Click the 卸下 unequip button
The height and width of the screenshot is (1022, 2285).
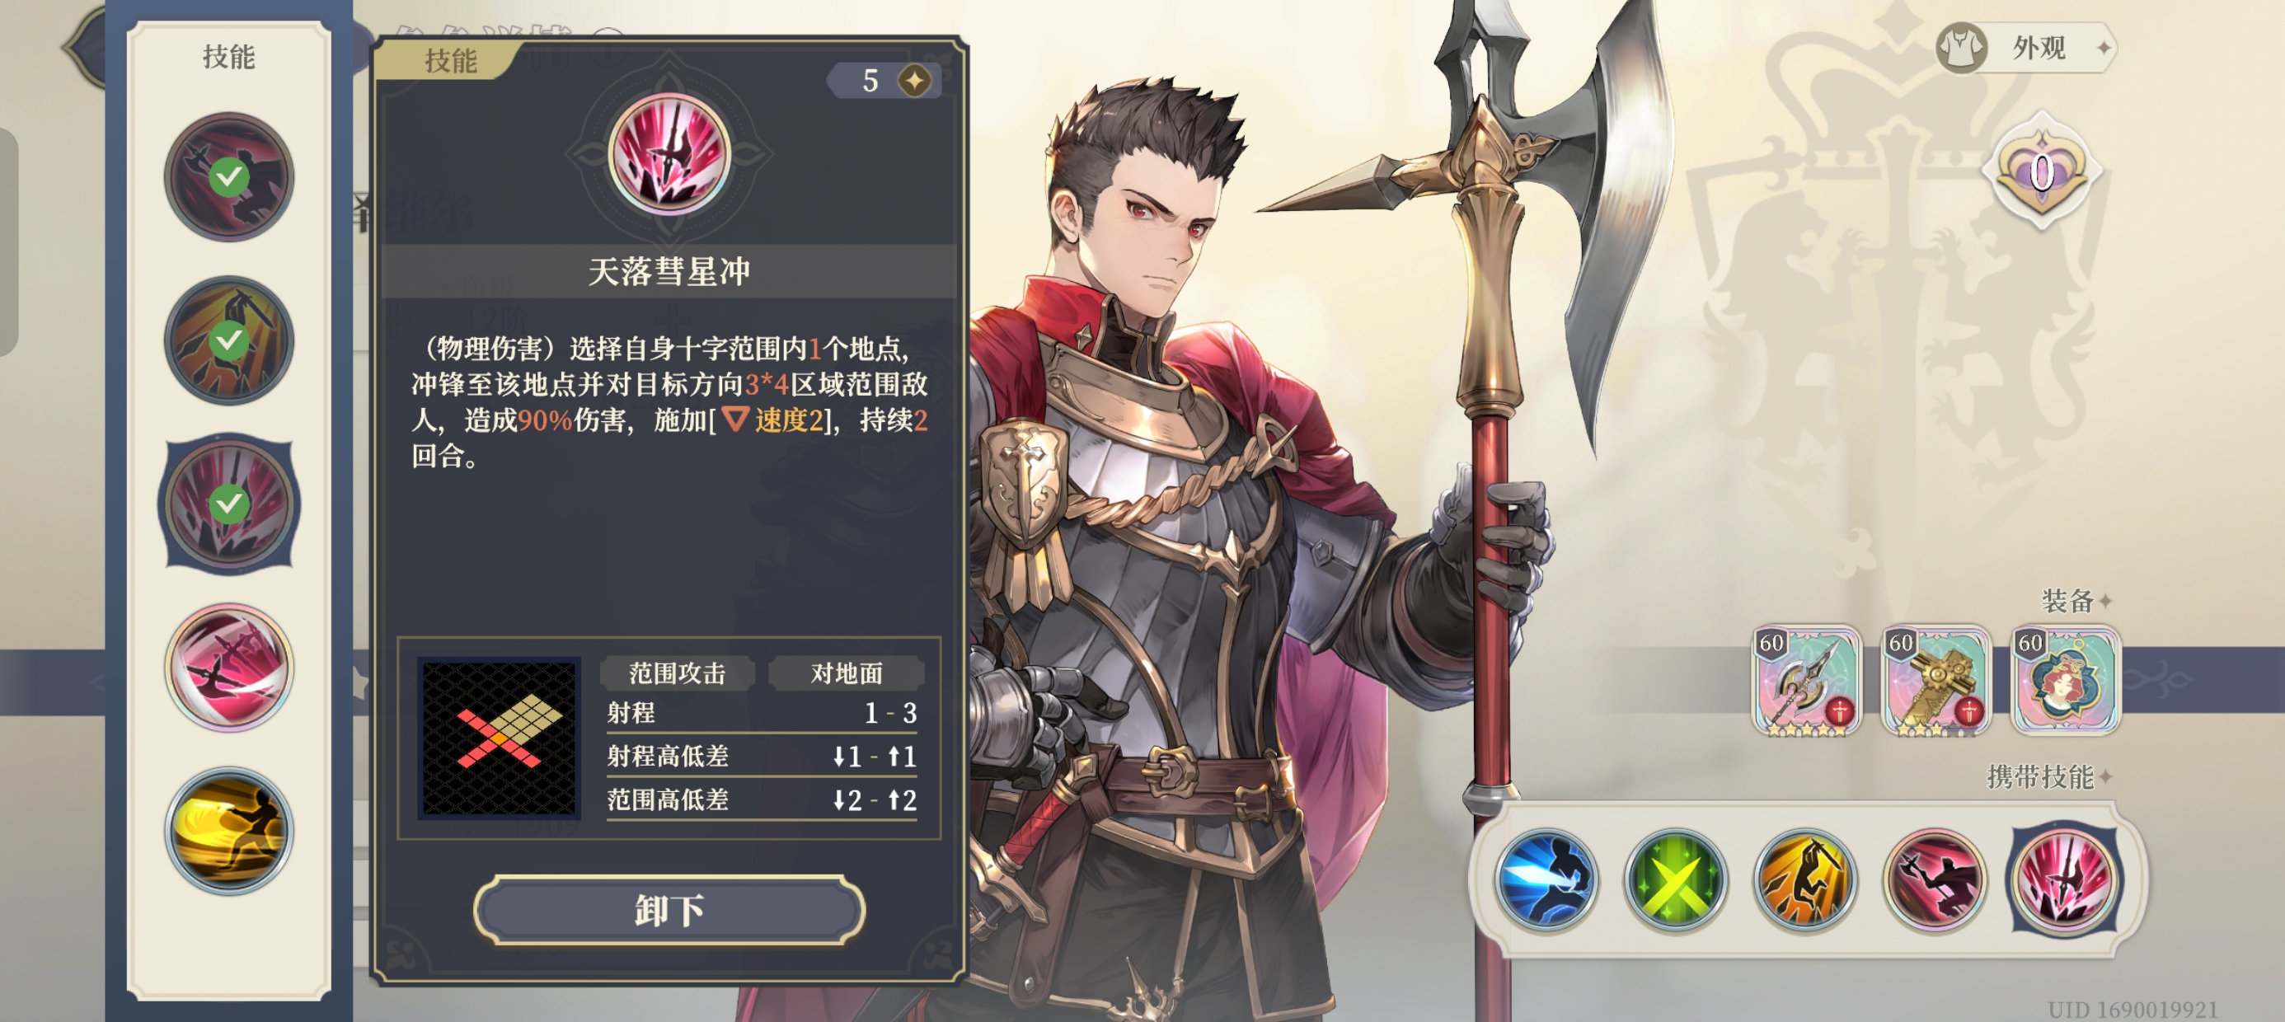coord(669,910)
